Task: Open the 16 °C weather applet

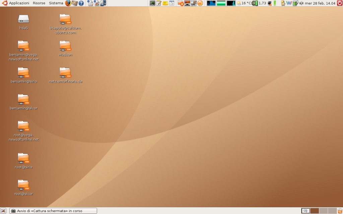Action: click(x=244, y=3)
